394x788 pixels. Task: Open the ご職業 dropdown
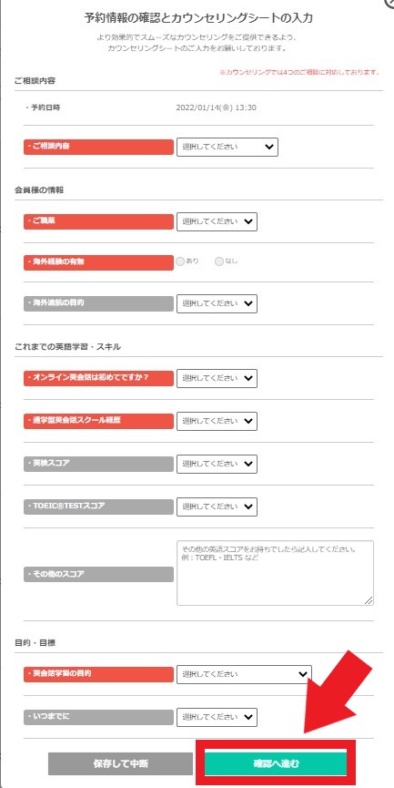(217, 221)
